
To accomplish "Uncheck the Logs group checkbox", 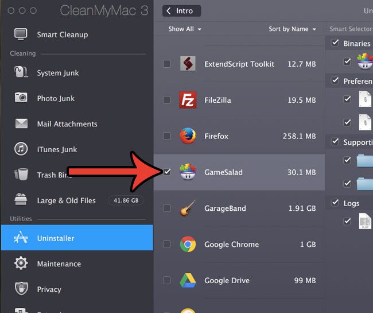I will (335, 203).
